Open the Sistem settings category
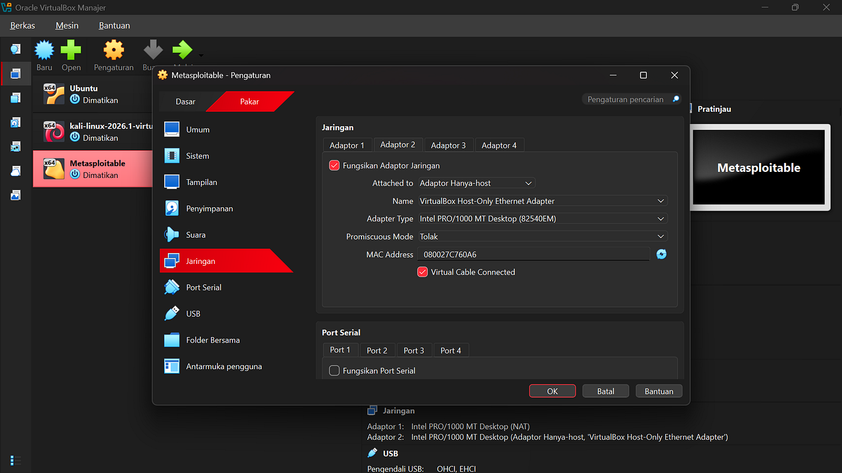Viewport: 842px width, 473px height. click(226, 156)
